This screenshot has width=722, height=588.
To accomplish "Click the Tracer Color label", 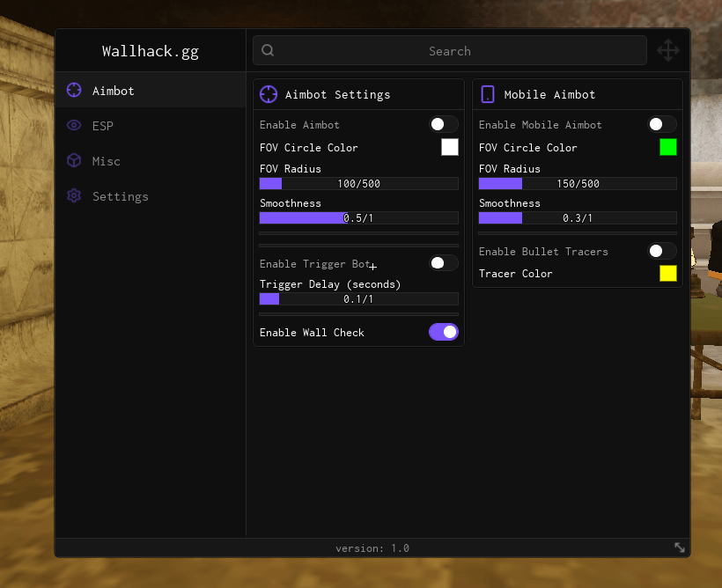I will [x=515, y=274].
